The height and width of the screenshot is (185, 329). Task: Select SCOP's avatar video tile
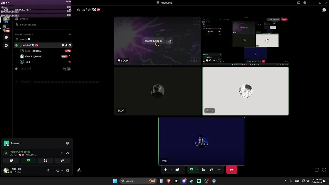click(x=158, y=91)
